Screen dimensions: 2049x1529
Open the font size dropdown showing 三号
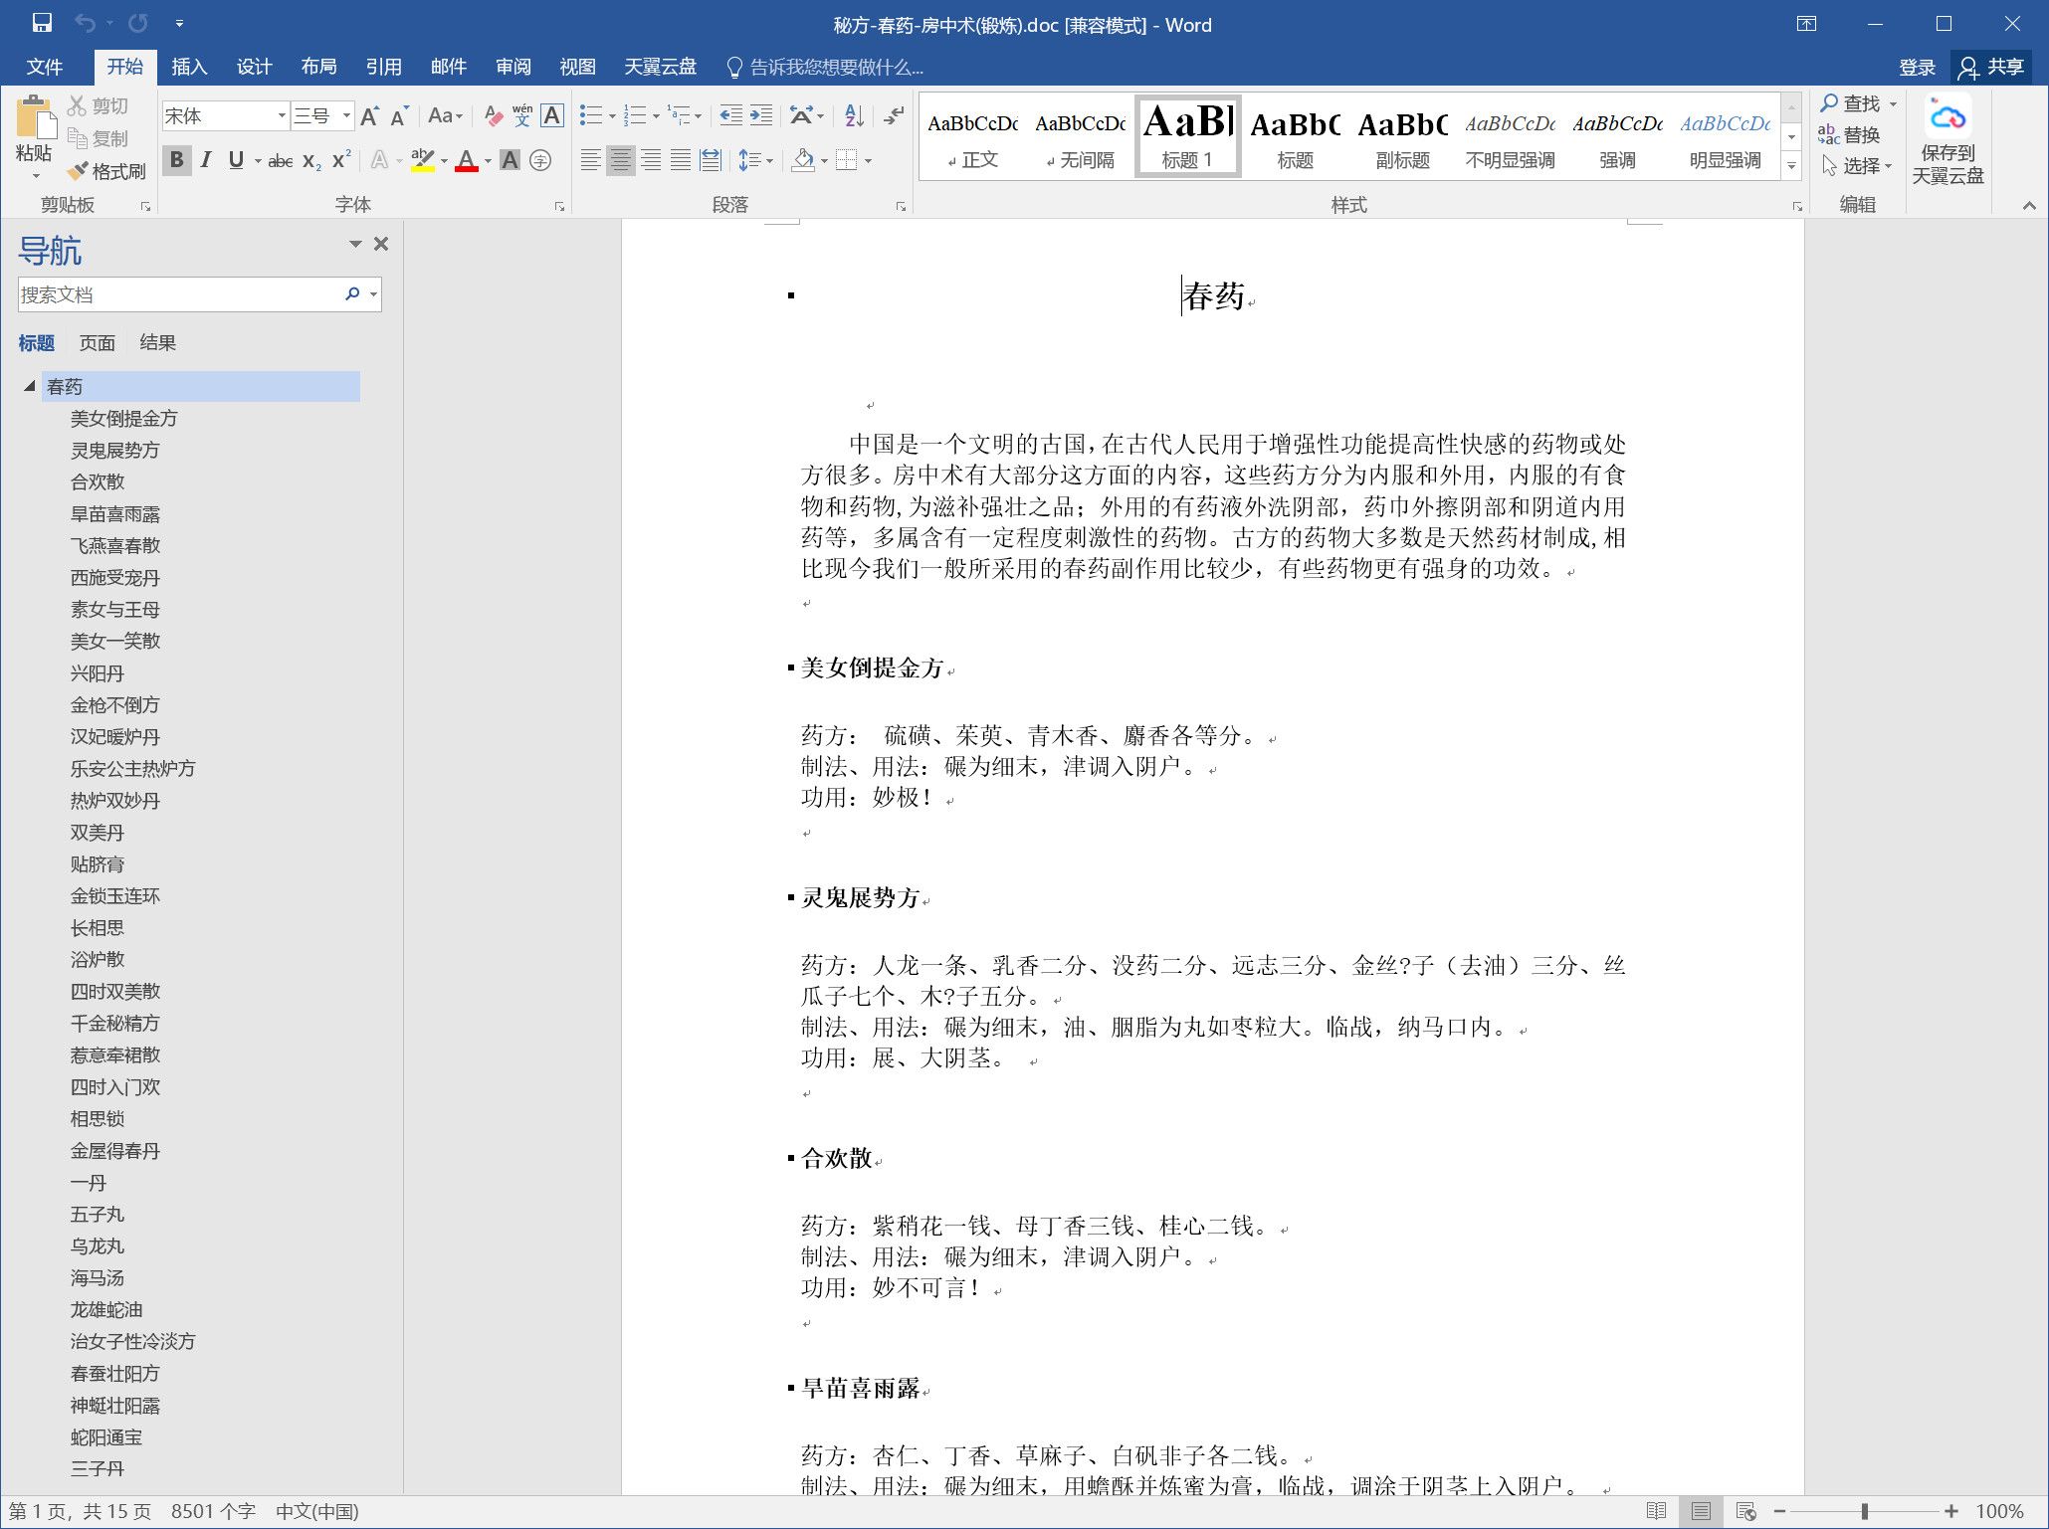(x=346, y=116)
